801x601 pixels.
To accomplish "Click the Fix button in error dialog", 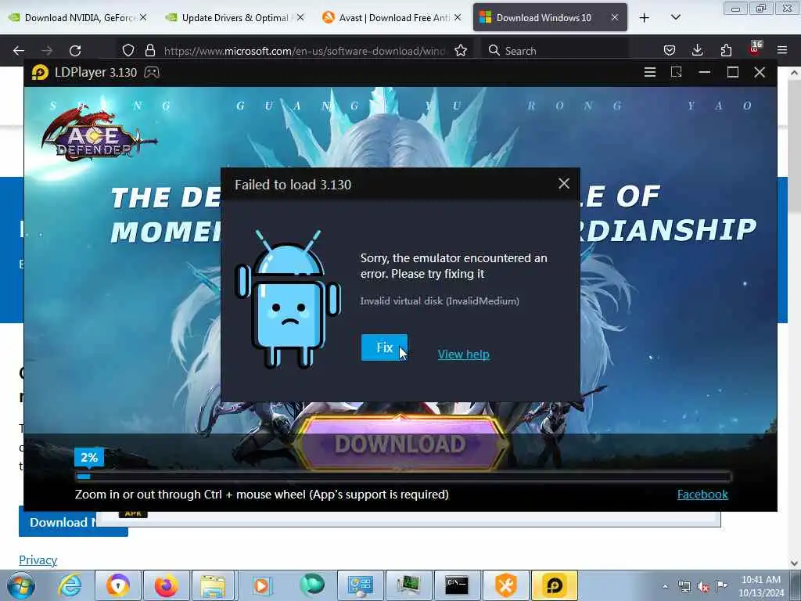I will (x=384, y=347).
